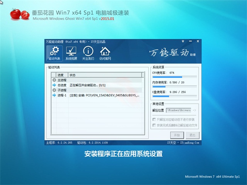Enable 安装完成后删除已解压驱动文件 checkbox
Image resolution: width=247 pixels, height=185 pixels.
coord(154,125)
